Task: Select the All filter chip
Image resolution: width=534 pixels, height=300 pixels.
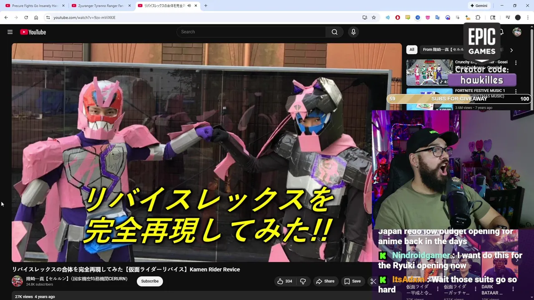Action: pos(412,50)
